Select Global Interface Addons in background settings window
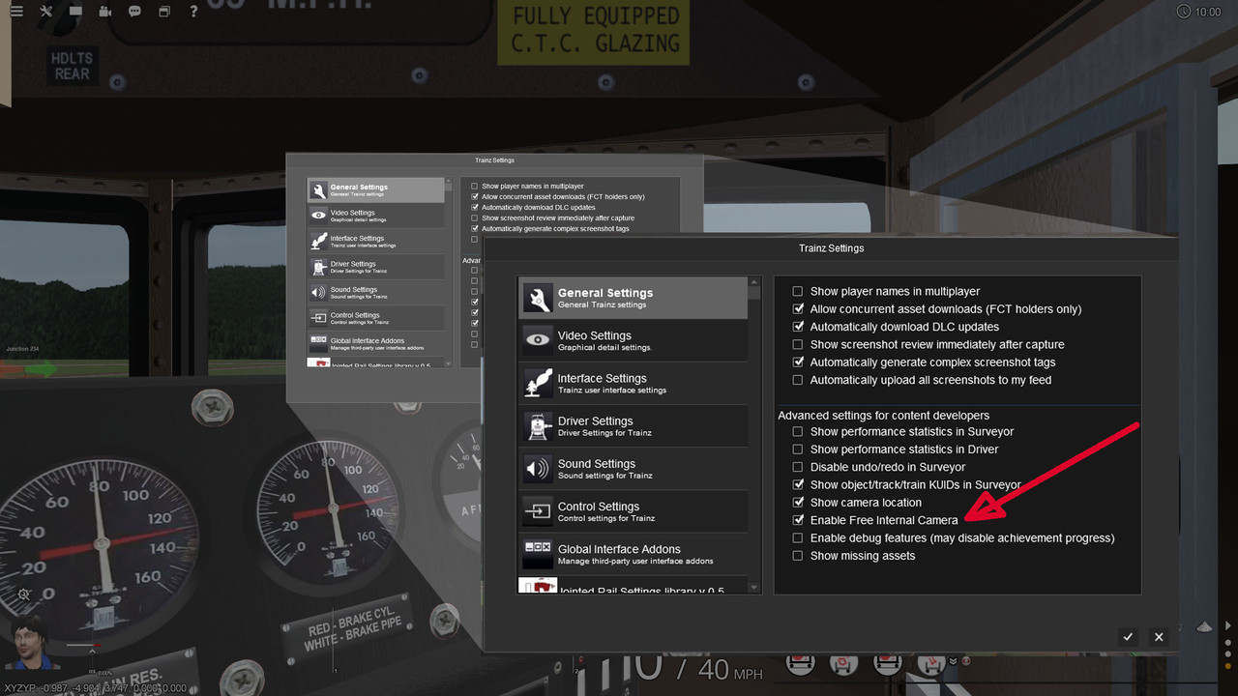This screenshot has width=1238, height=696. (375, 342)
